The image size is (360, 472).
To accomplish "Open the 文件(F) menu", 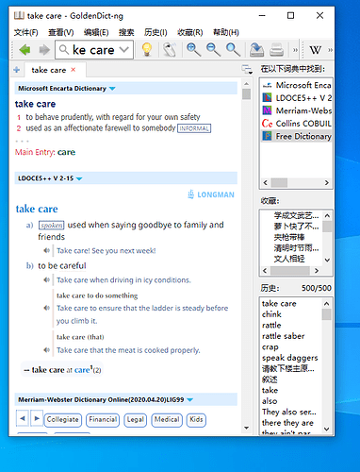I will (x=25, y=32).
